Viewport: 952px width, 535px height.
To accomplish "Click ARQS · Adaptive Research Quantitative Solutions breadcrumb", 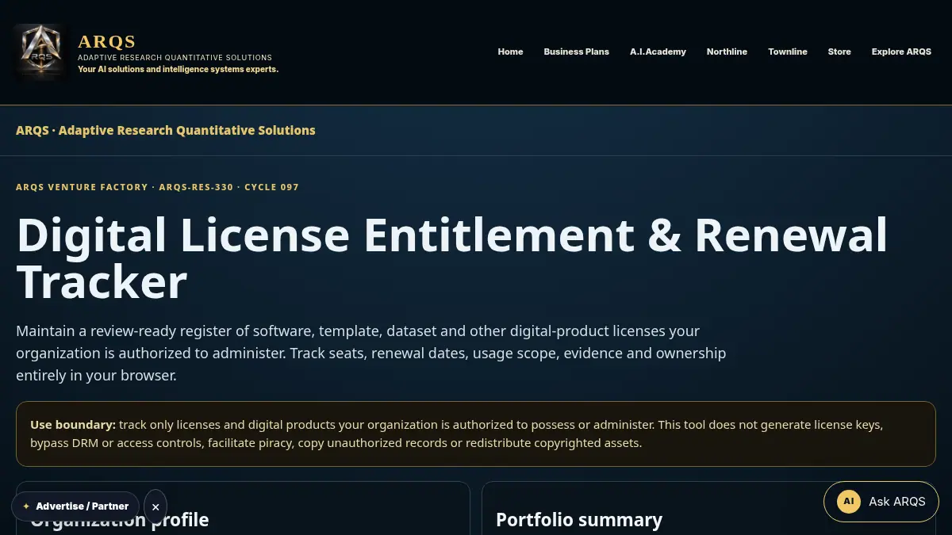I will point(166,130).
